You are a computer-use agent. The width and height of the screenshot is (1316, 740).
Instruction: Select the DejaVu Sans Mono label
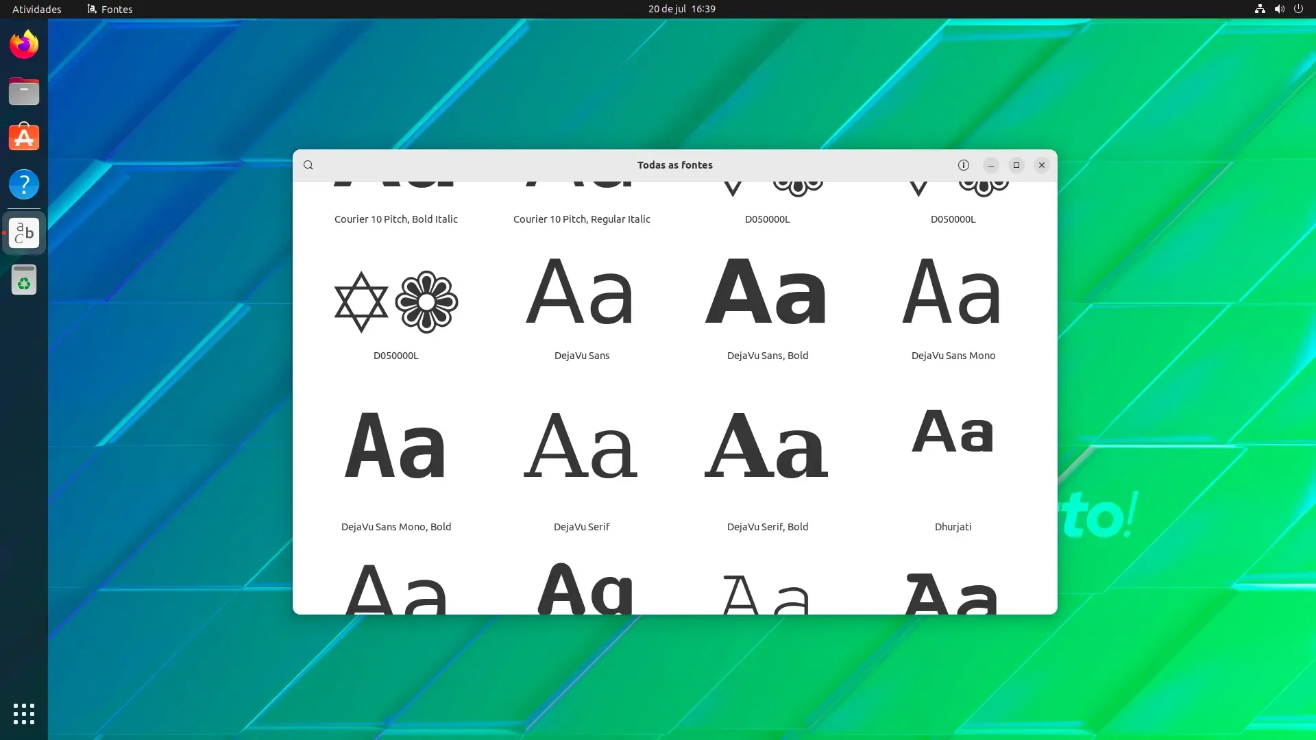[953, 356]
